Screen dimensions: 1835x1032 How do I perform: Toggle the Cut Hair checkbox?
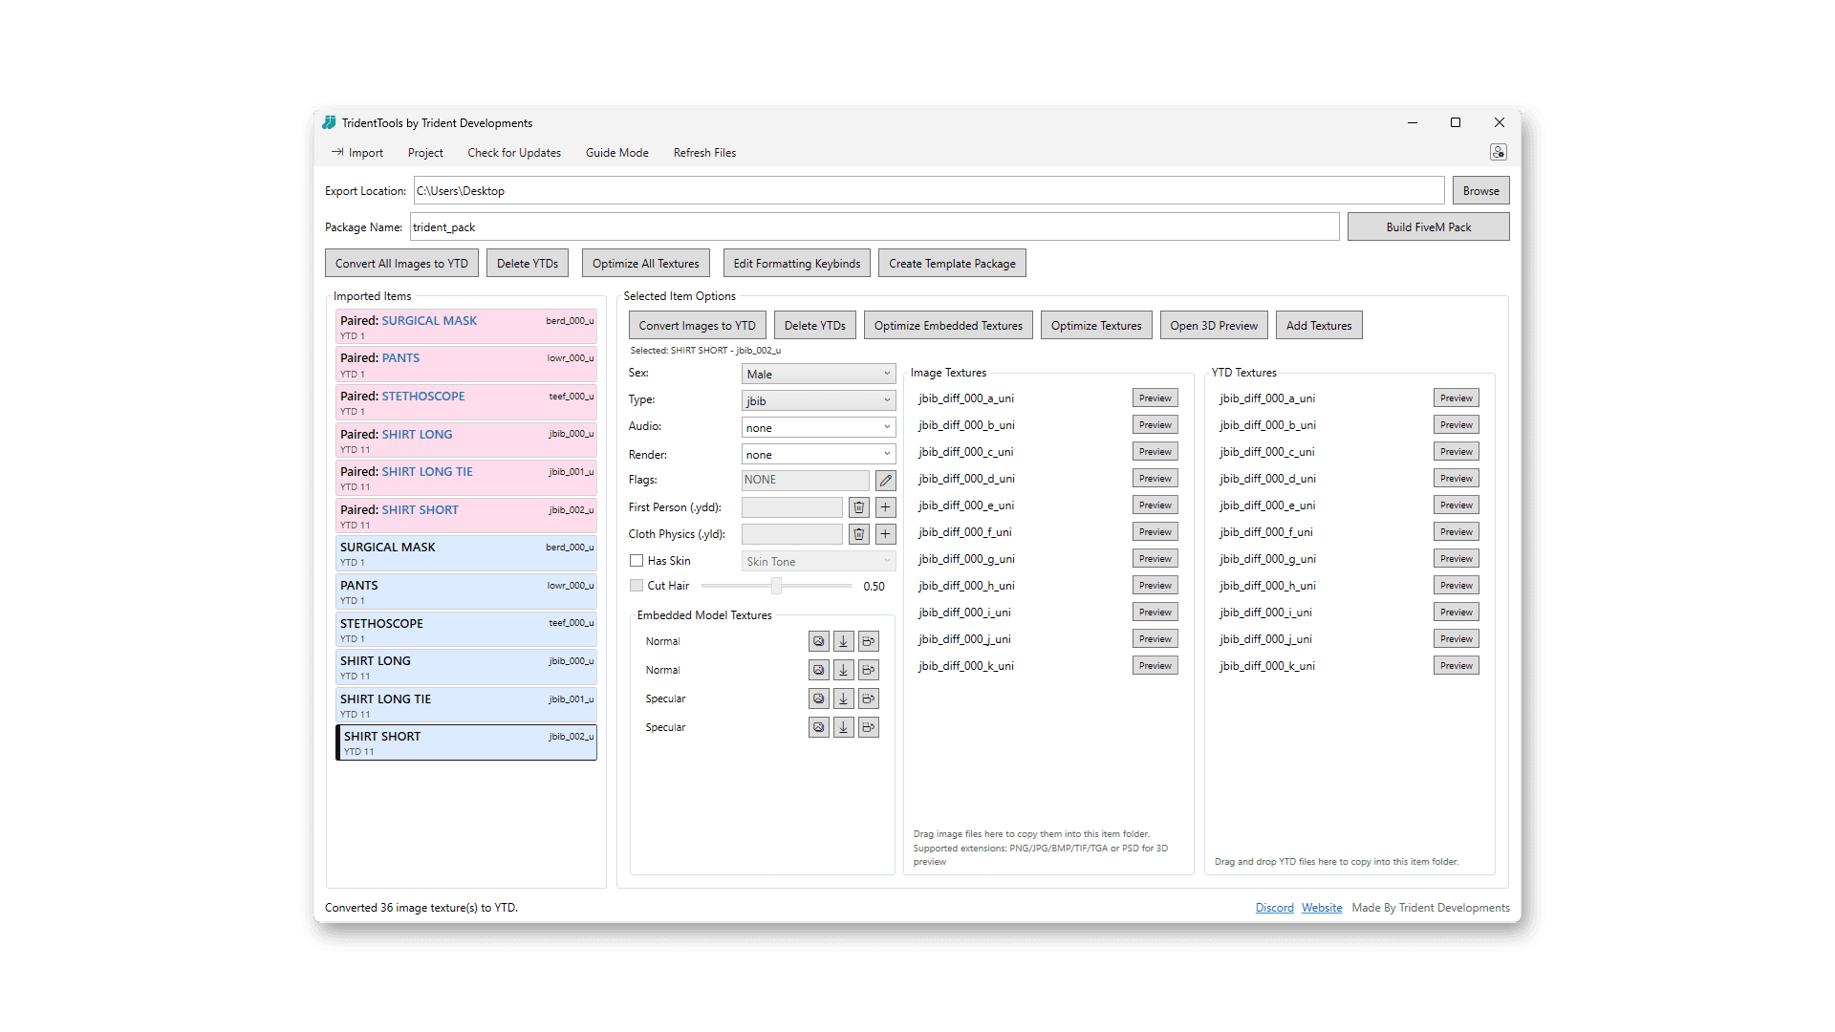pos(637,585)
